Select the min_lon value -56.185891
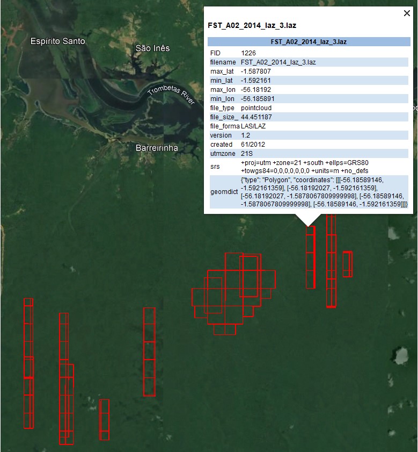The image size is (418, 452). [257, 98]
